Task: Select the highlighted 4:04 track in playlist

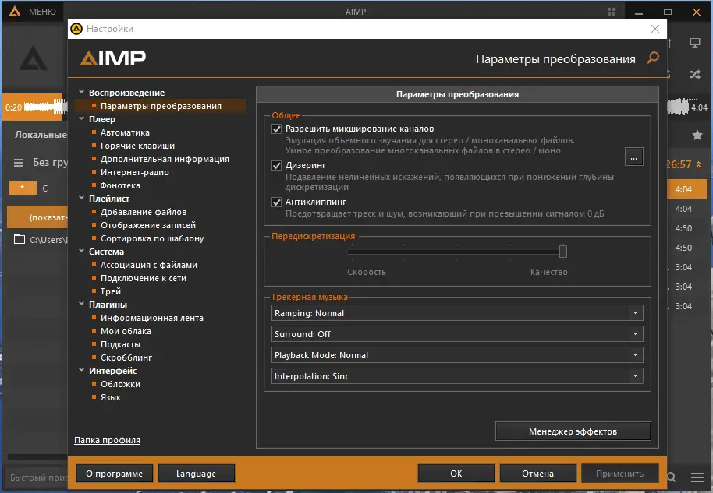Action: 686,189
